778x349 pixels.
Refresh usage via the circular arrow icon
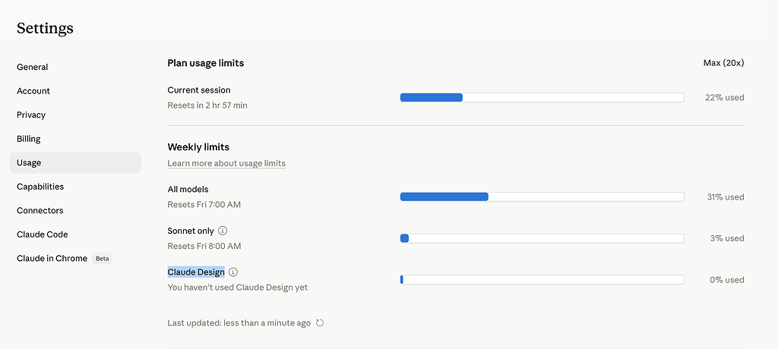pos(320,323)
